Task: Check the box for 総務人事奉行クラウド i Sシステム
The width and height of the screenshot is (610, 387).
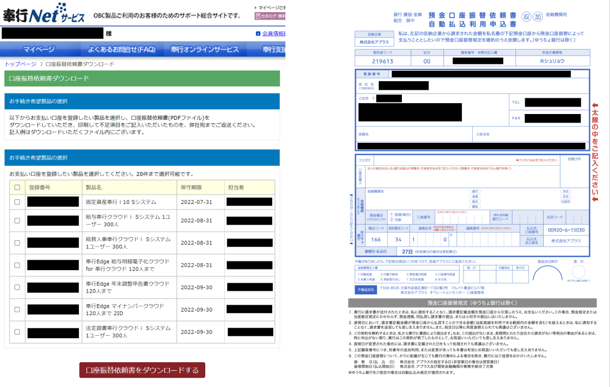Action: click(x=17, y=243)
